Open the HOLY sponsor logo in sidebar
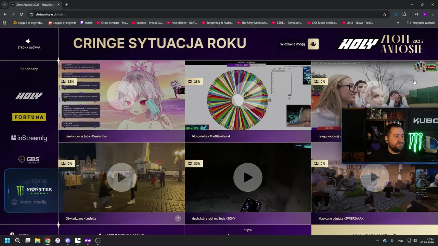 [x=29, y=96]
